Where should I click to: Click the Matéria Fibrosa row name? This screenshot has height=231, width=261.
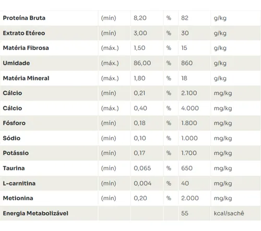point(26,48)
